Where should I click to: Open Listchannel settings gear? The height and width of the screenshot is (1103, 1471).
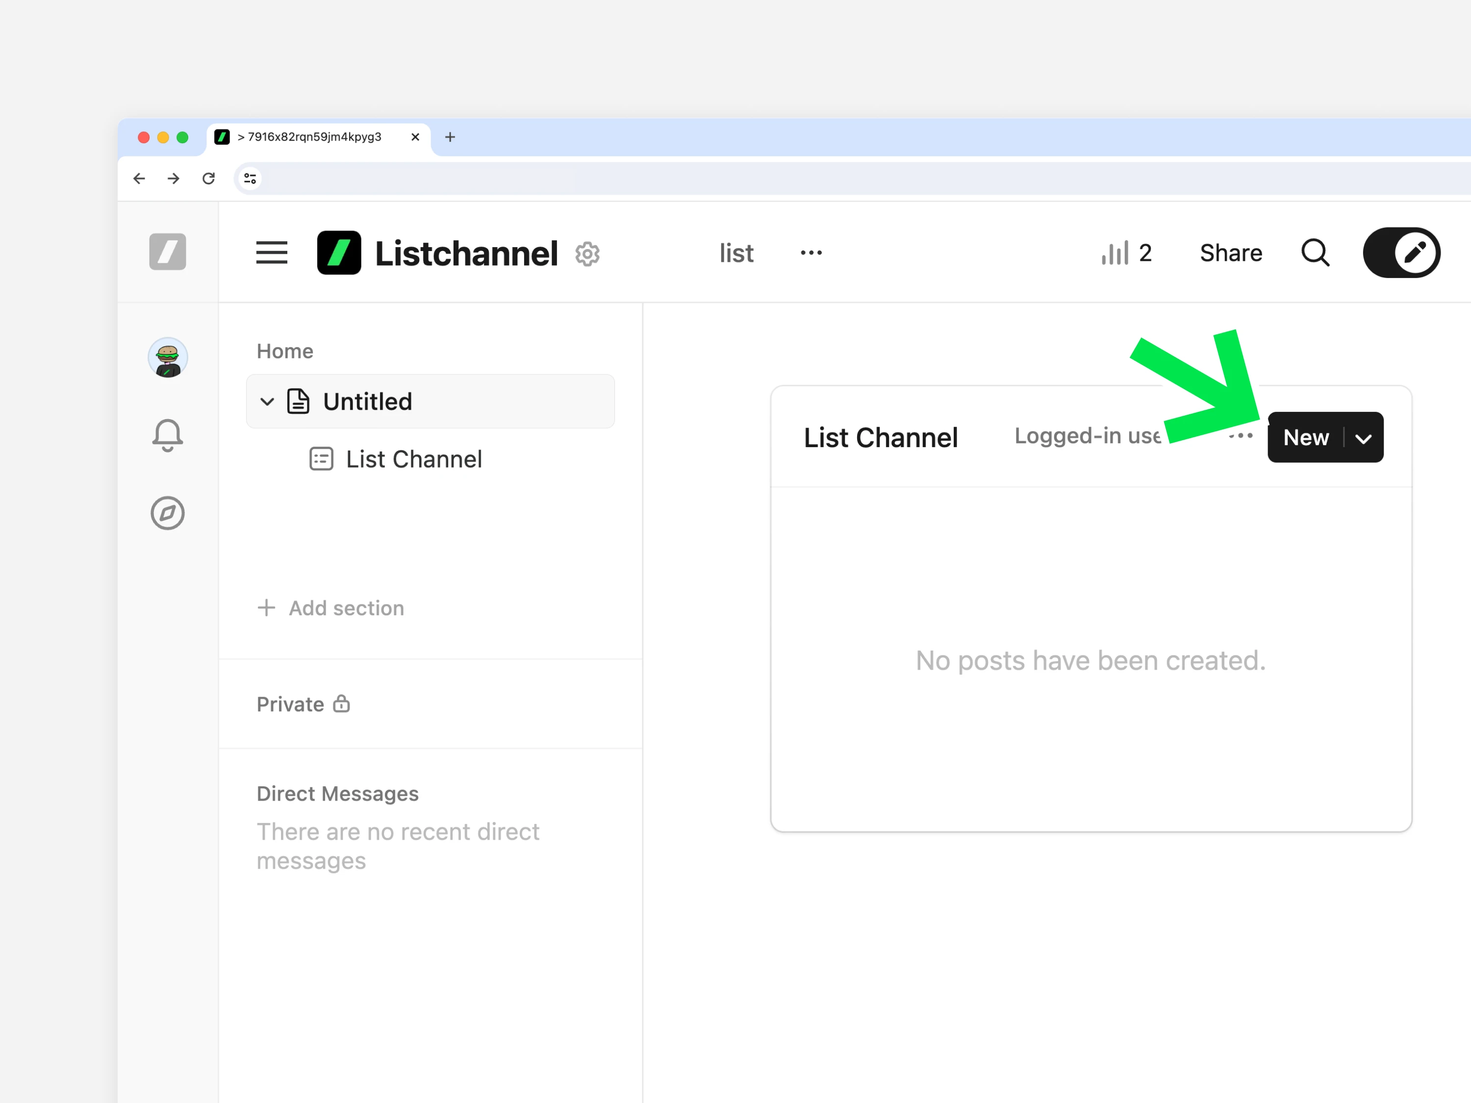(x=587, y=254)
